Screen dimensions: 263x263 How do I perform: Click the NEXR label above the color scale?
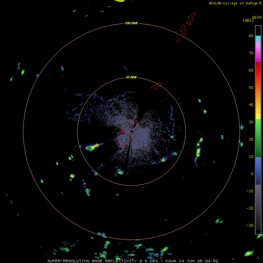[x=257, y=18]
